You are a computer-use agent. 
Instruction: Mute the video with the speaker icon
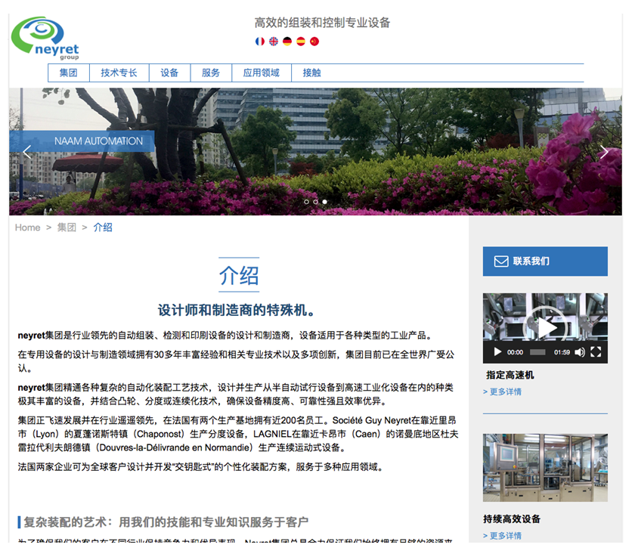(580, 352)
